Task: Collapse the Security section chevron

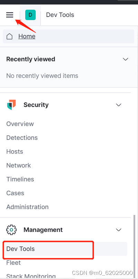Action: coord(119,105)
